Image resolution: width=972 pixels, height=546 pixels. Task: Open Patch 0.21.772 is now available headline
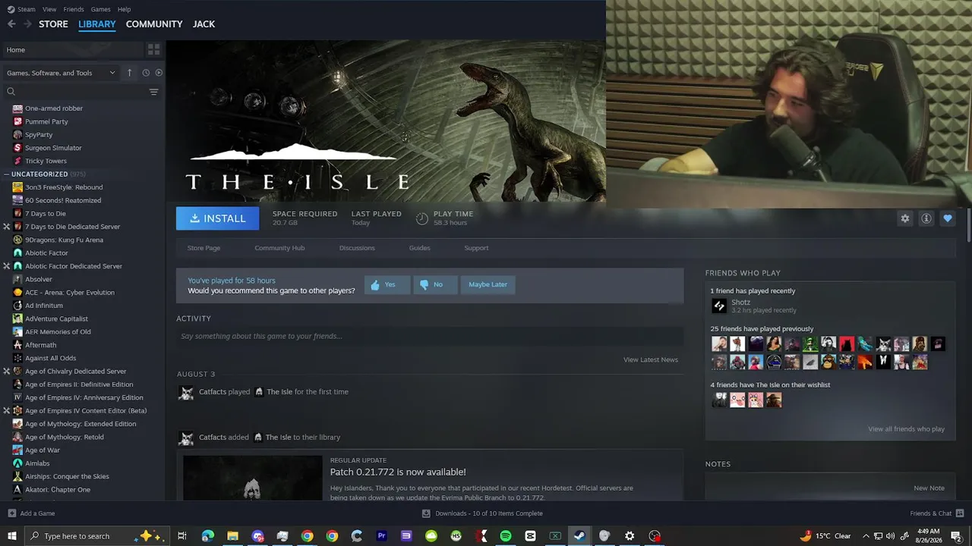[398, 472]
